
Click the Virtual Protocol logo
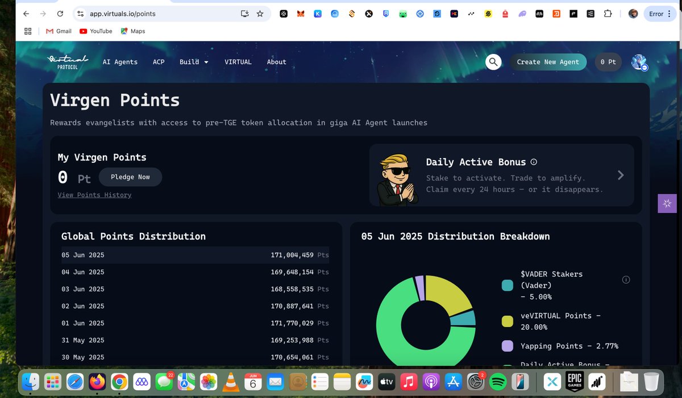pyautogui.click(x=68, y=62)
